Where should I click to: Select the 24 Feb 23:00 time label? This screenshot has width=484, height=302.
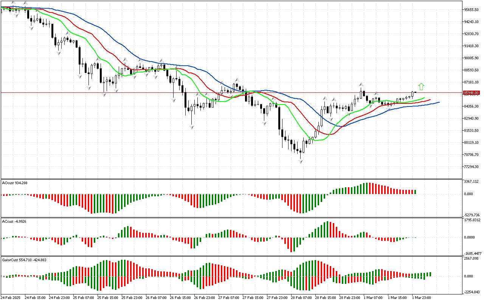pos(59,298)
